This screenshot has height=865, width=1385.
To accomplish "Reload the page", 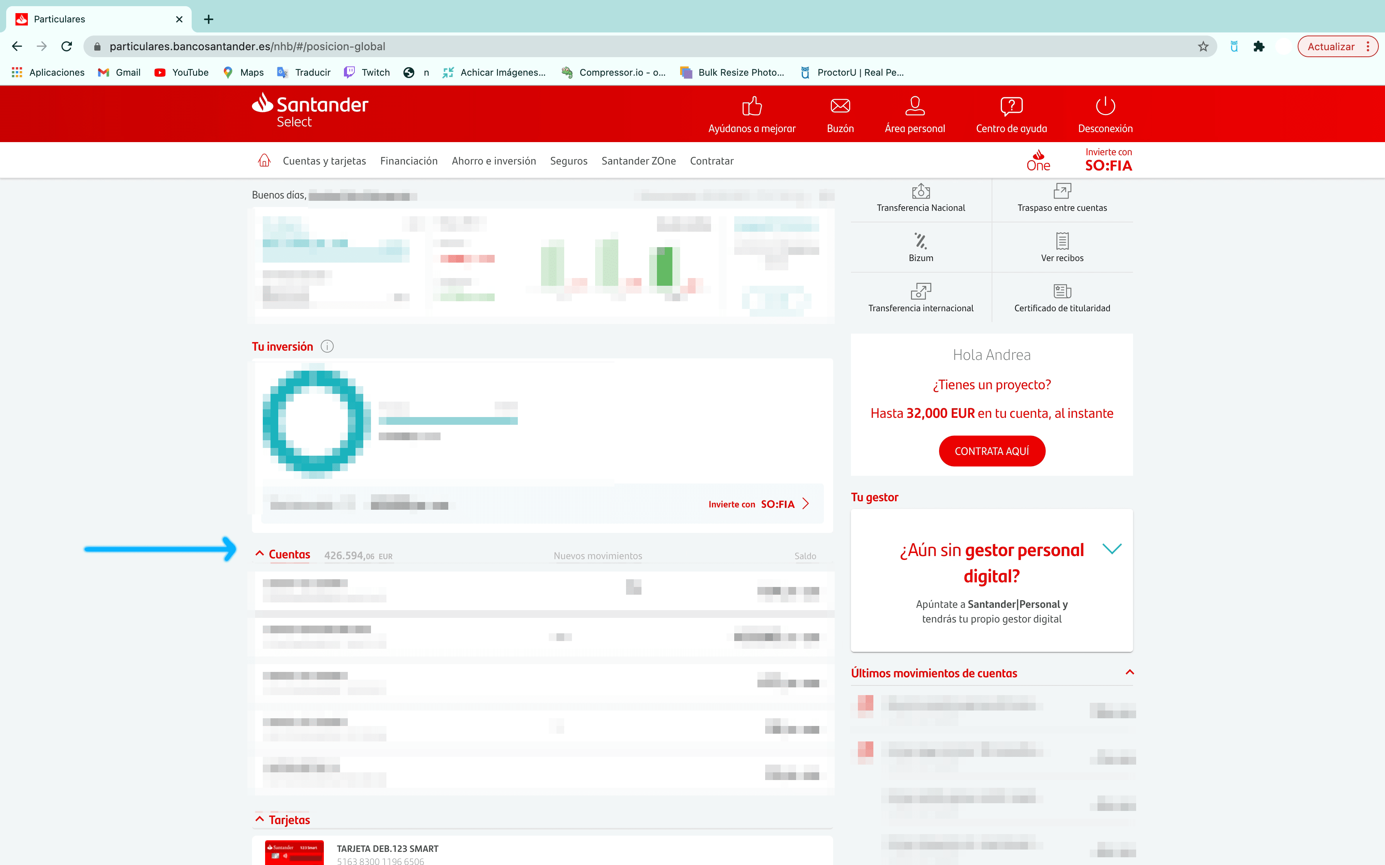I will click(67, 46).
